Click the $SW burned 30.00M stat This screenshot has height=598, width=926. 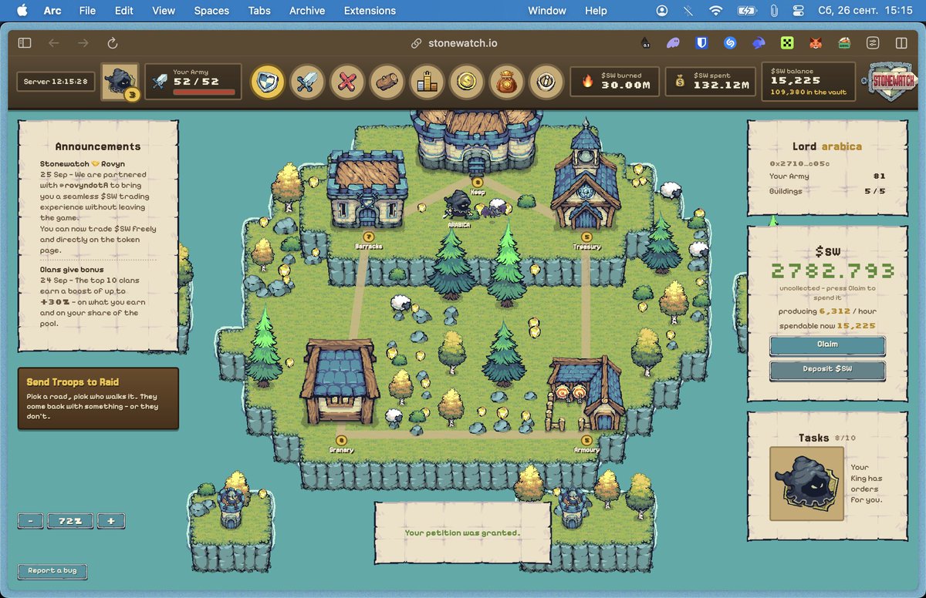click(x=615, y=81)
